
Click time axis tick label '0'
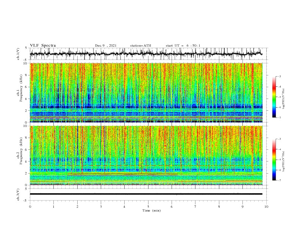coord(30,207)
